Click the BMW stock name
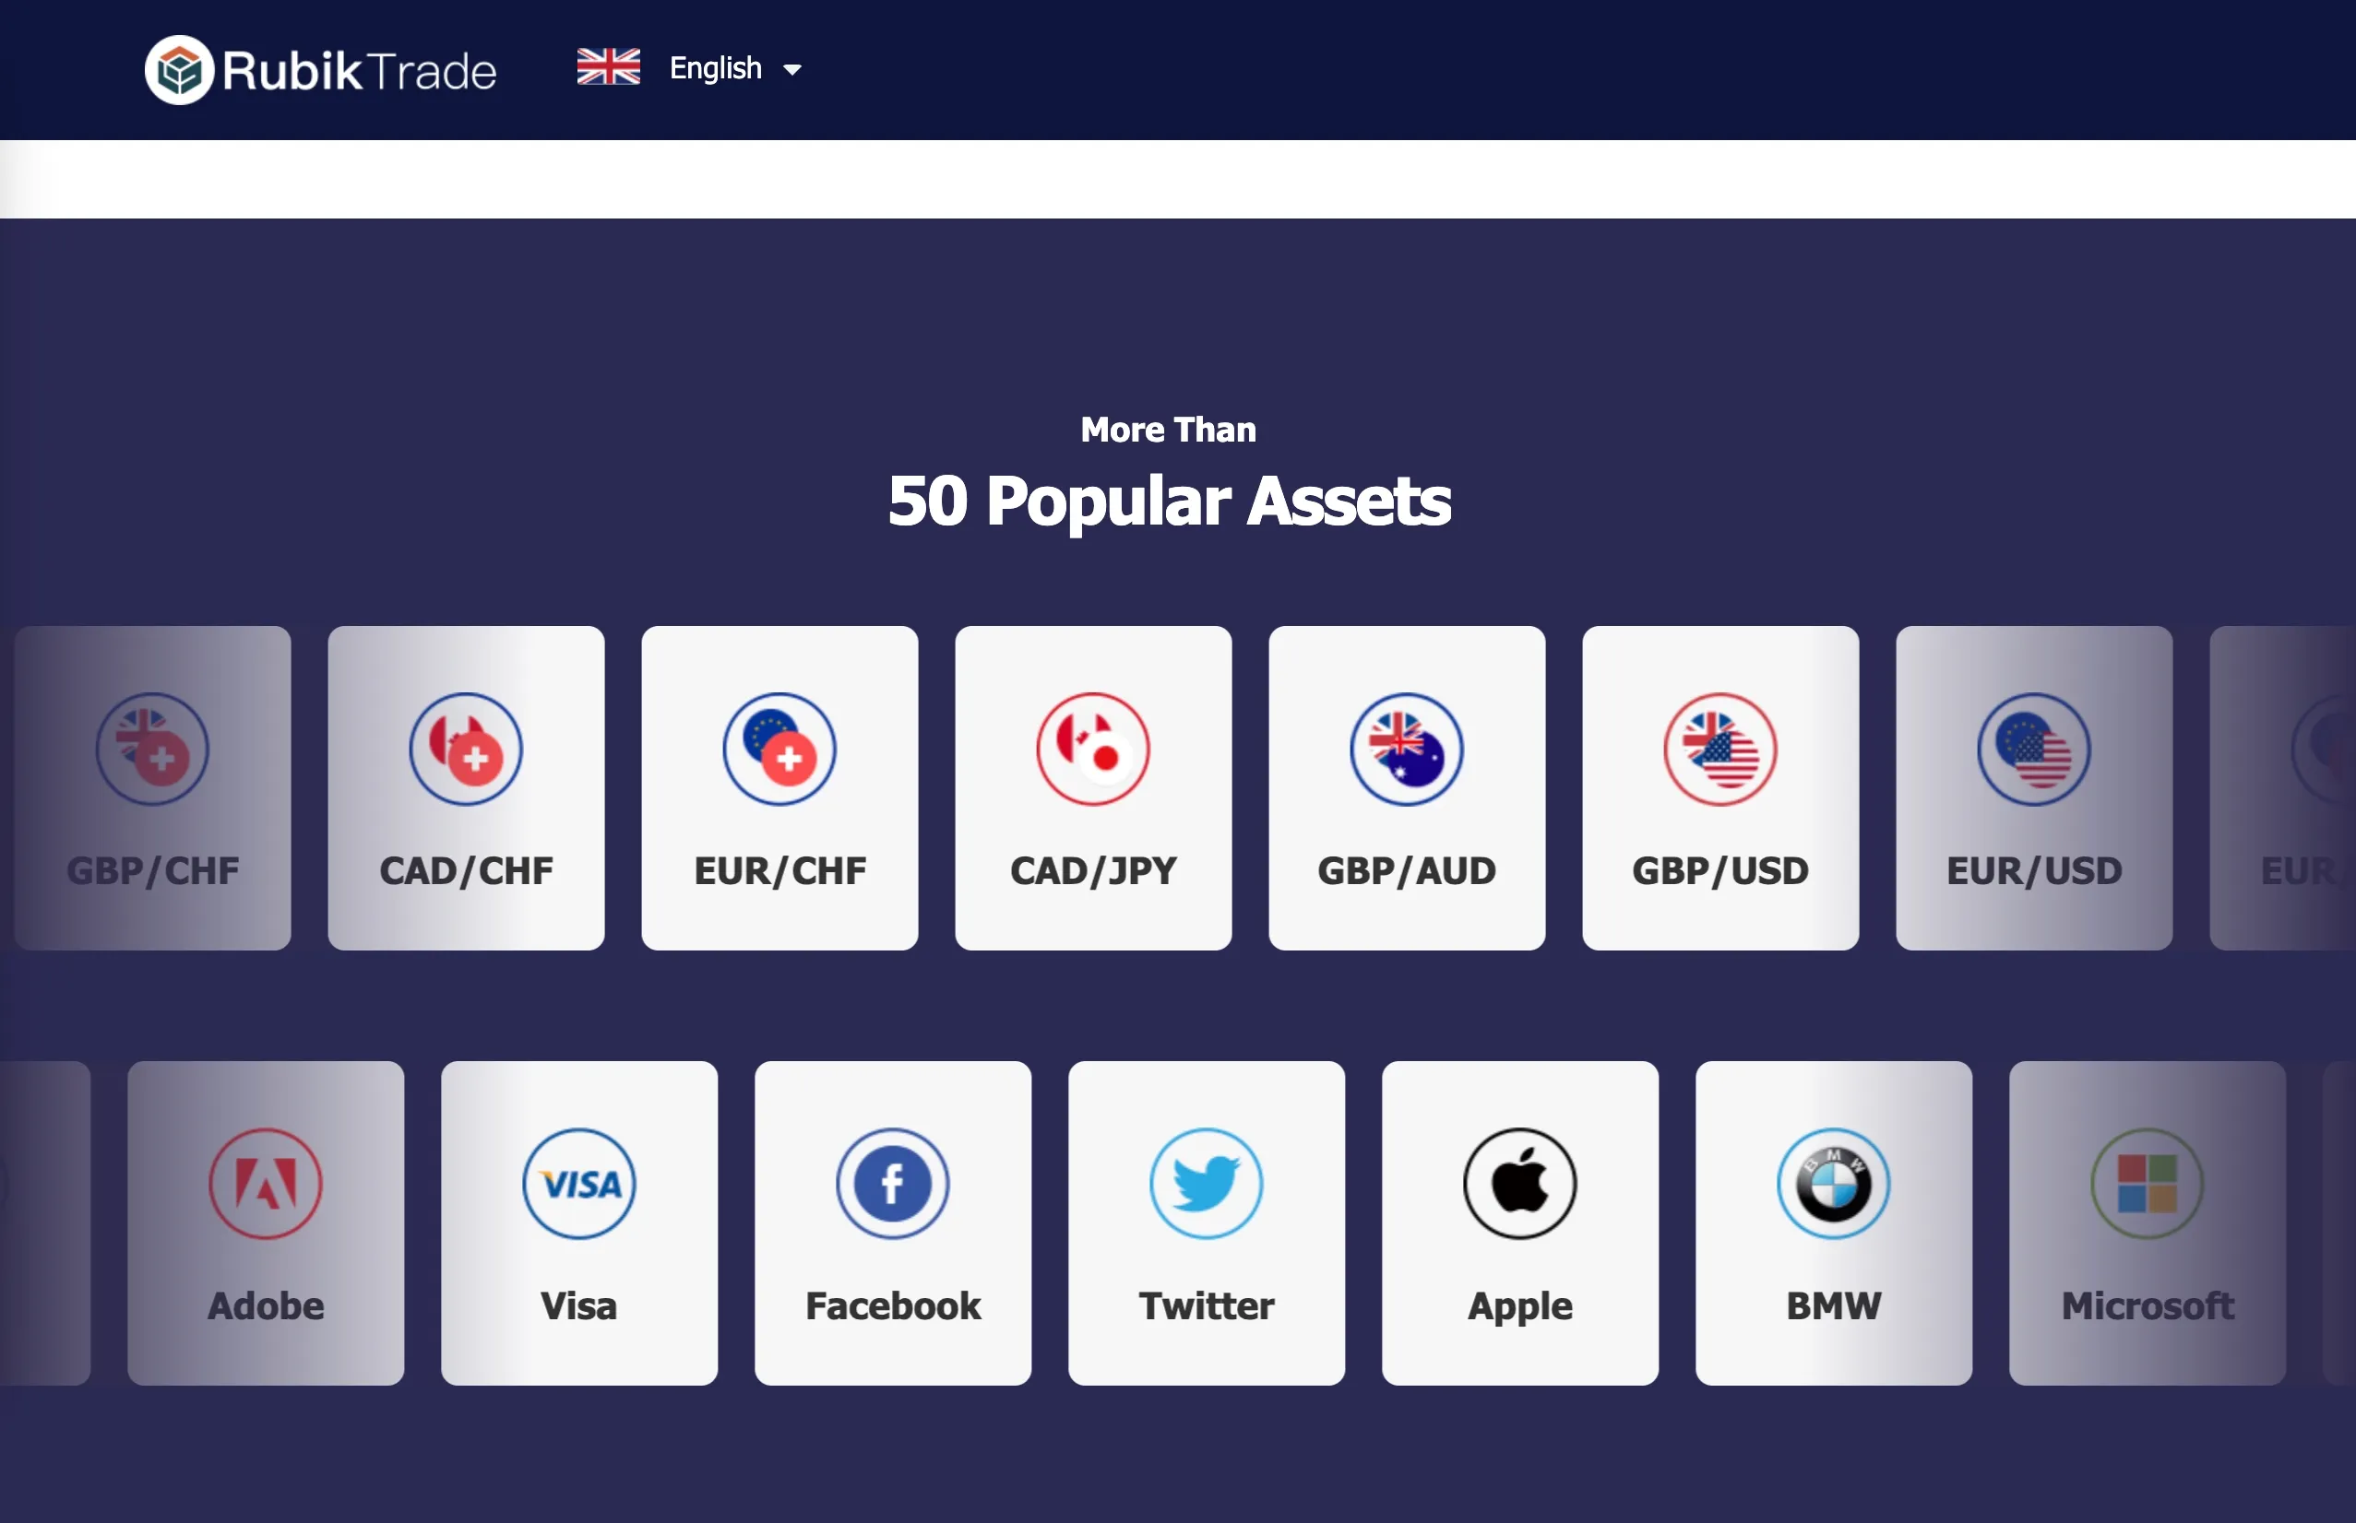The height and width of the screenshot is (1523, 2356). coord(1834,1306)
